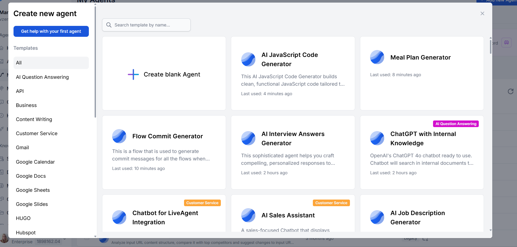The width and height of the screenshot is (517, 247).
Task: Click the Customer Service tag on the LiveAgent card
Action: click(202, 203)
